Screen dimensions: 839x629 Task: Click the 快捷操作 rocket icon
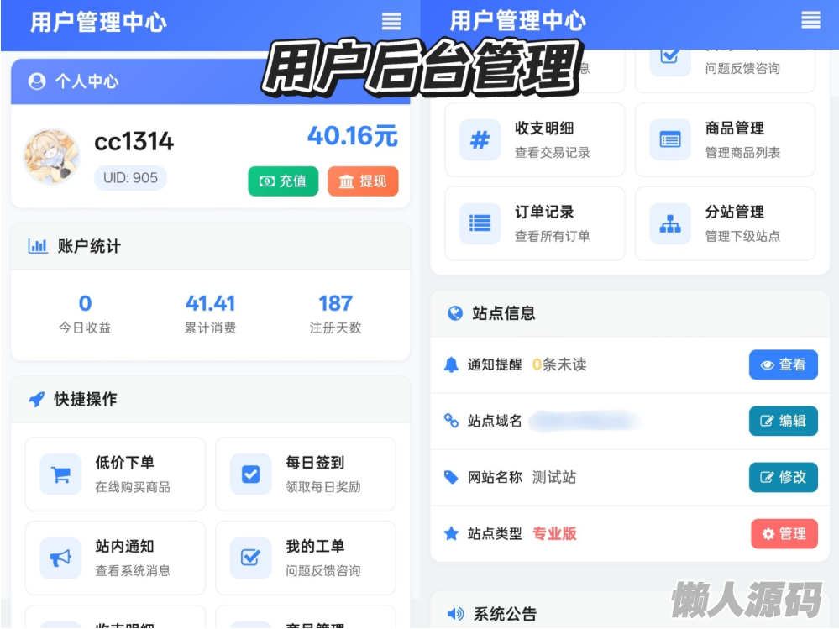point(36,399)
